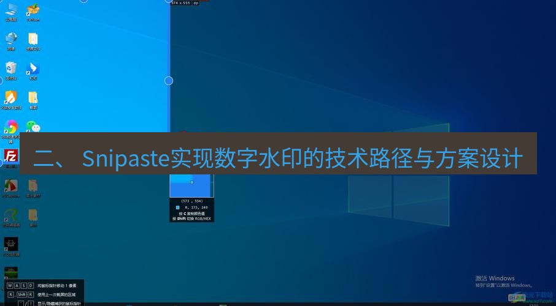Grab the right-middle selection handle of capture
Viewport: 556px width, 306px height.
pyautogui.click(x=169, y=81)
